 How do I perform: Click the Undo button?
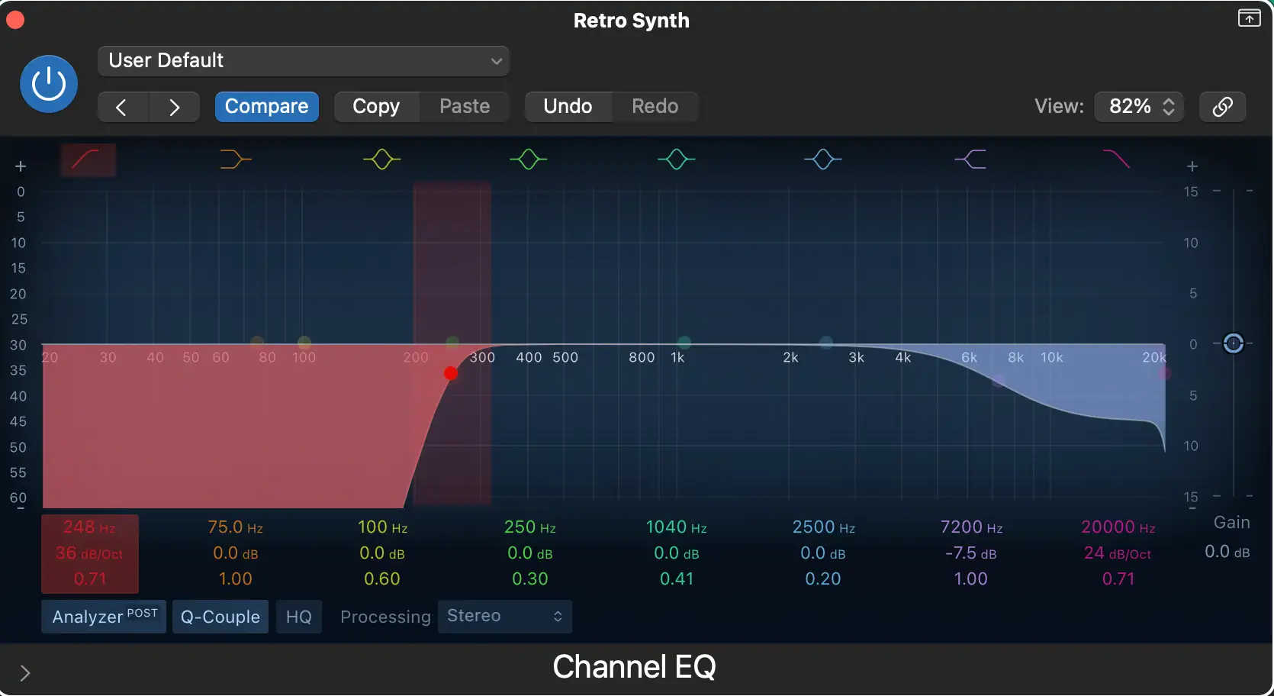[x=568, y=106]
